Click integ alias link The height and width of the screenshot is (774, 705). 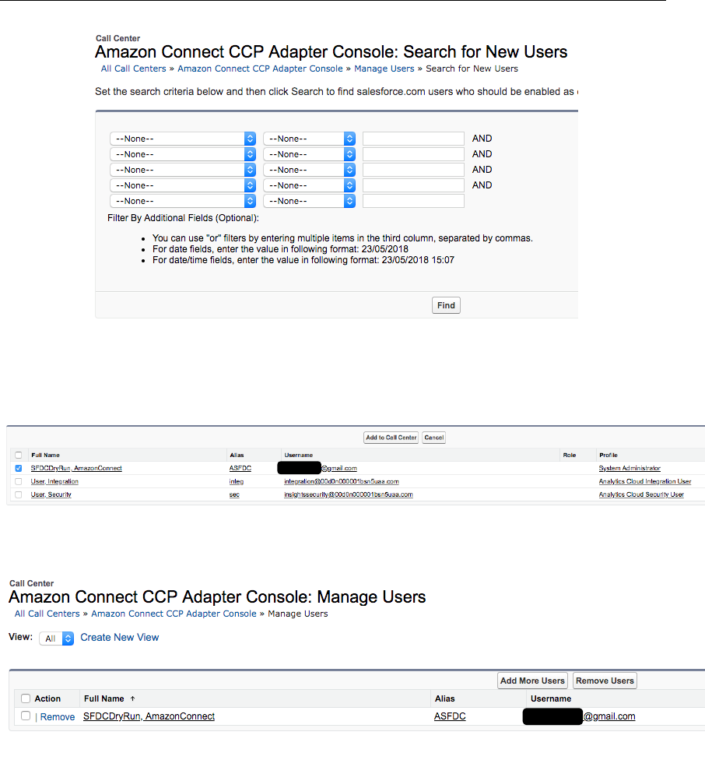click(x=237, y=481)
